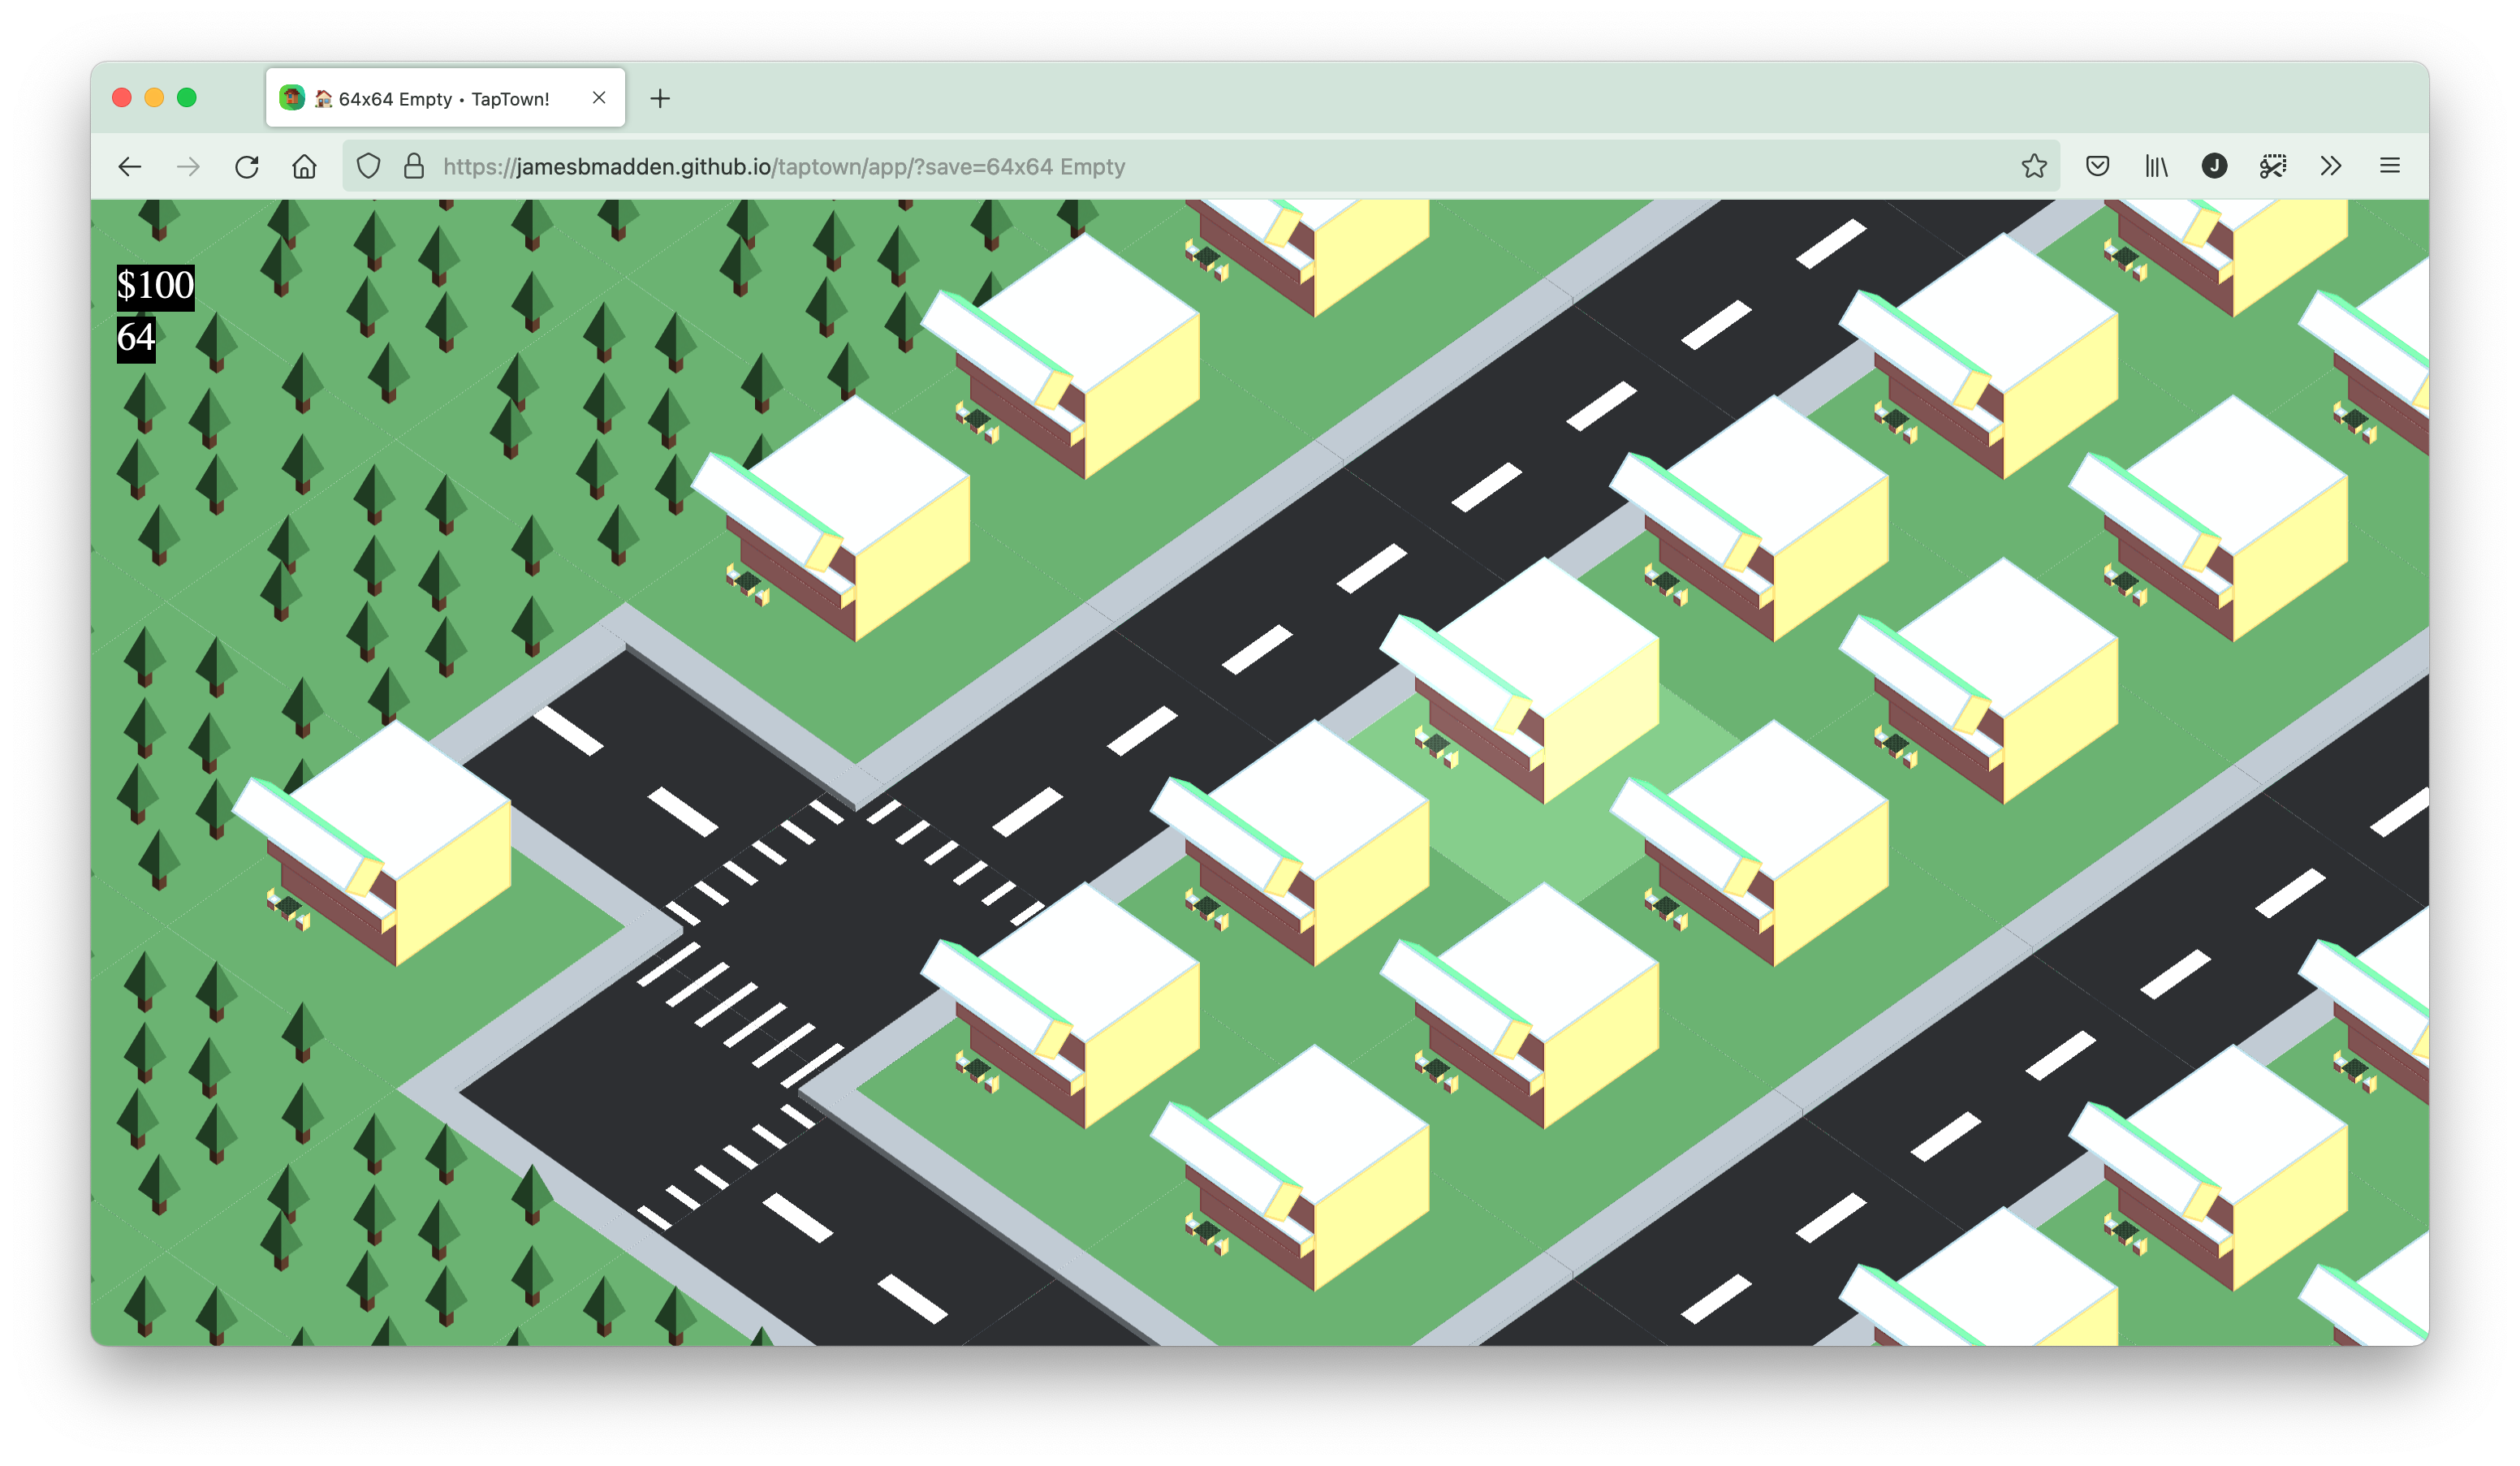This screenshot has width=2520, height=1466.
Task: Open the hamburger application menu
Action: pyautogui.click(x=2389, y=166)
